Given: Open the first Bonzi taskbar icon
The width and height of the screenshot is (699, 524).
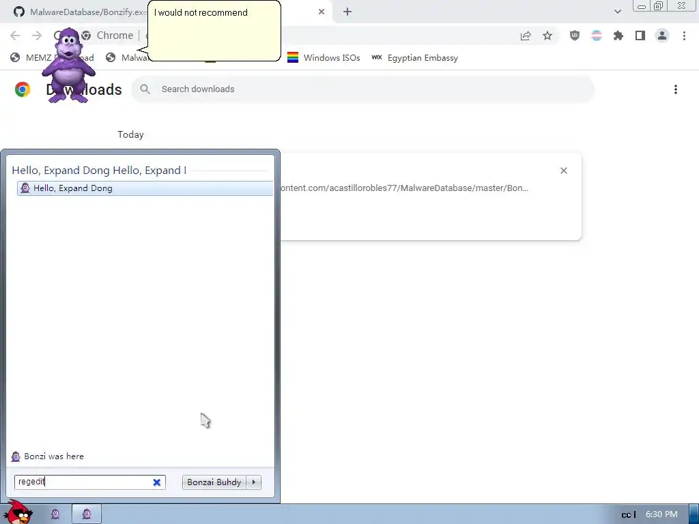Looking at the screenshot, I should click(55, 514).
